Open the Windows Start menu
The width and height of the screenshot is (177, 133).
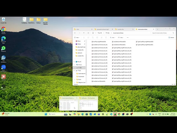46,114
